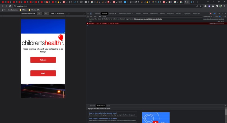Switch to the Memory tab

(162, 14)
